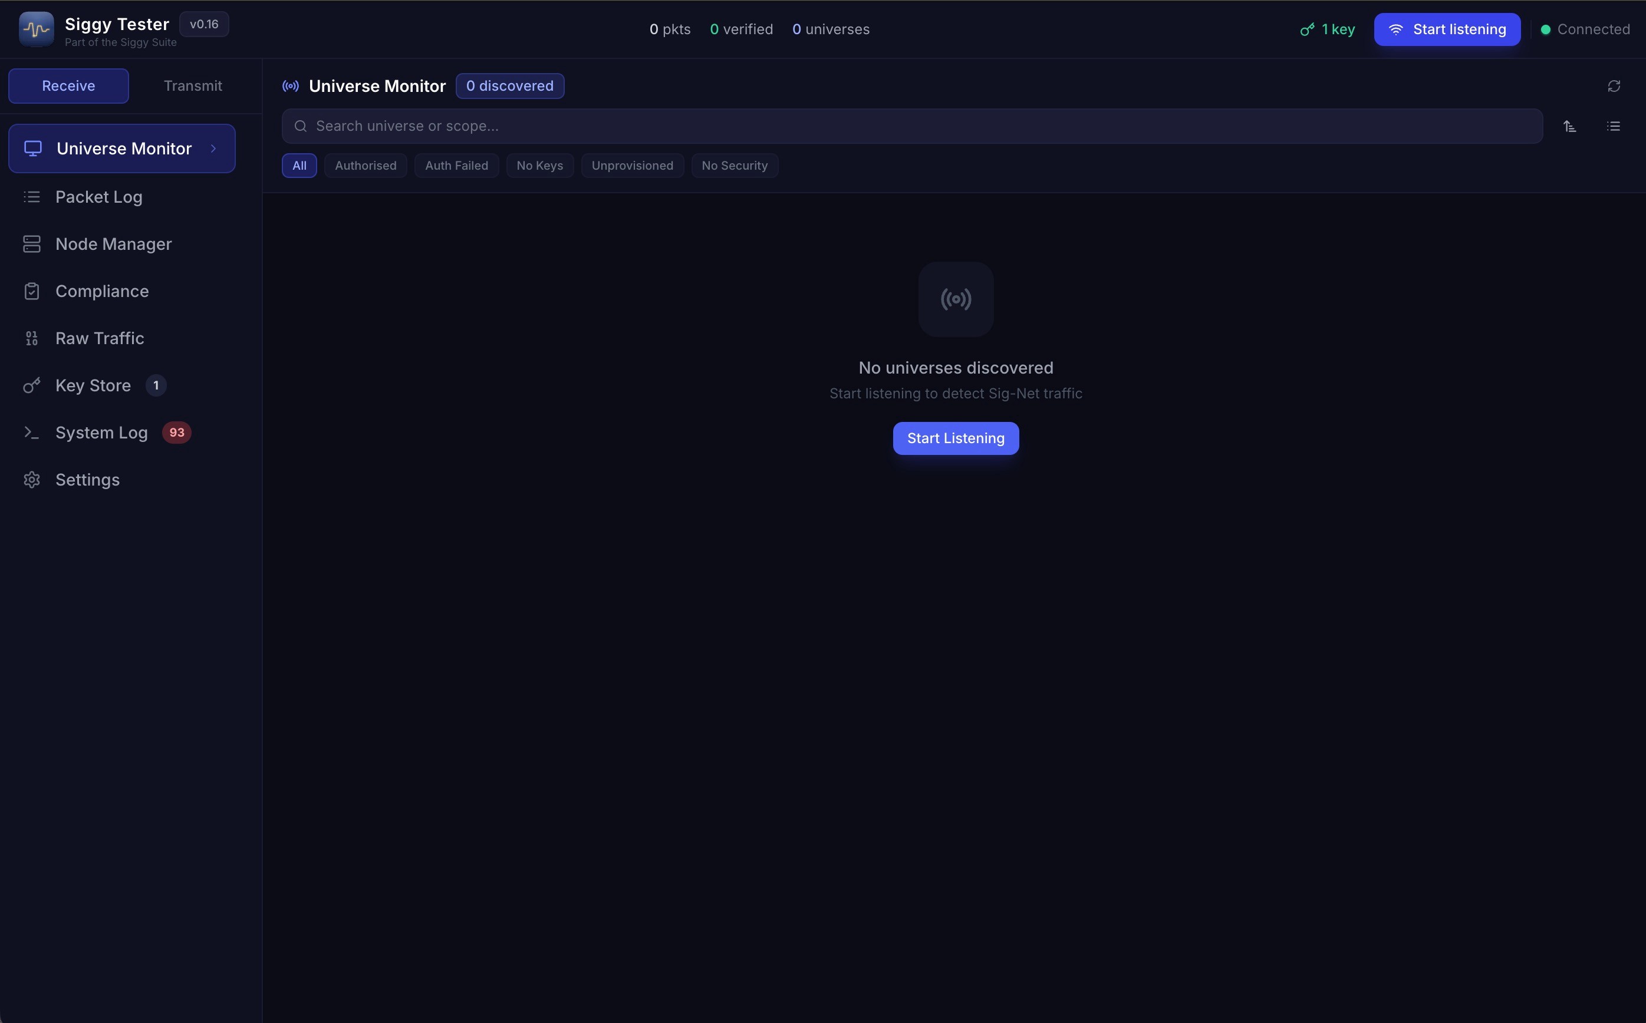
Task: Select the All filter chip
Action: pyautogui.click(x=299, y=166)
